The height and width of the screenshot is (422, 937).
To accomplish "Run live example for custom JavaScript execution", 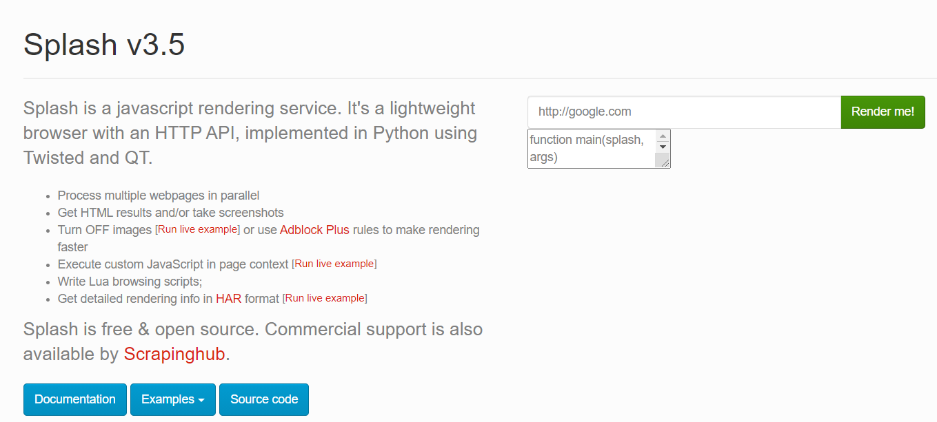I will tap(334, 264).
